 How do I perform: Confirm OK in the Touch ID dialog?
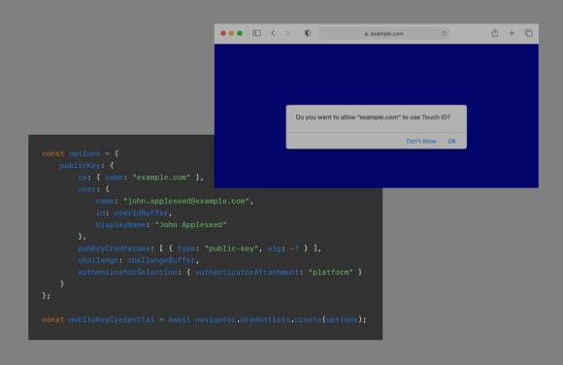[452, 141]
